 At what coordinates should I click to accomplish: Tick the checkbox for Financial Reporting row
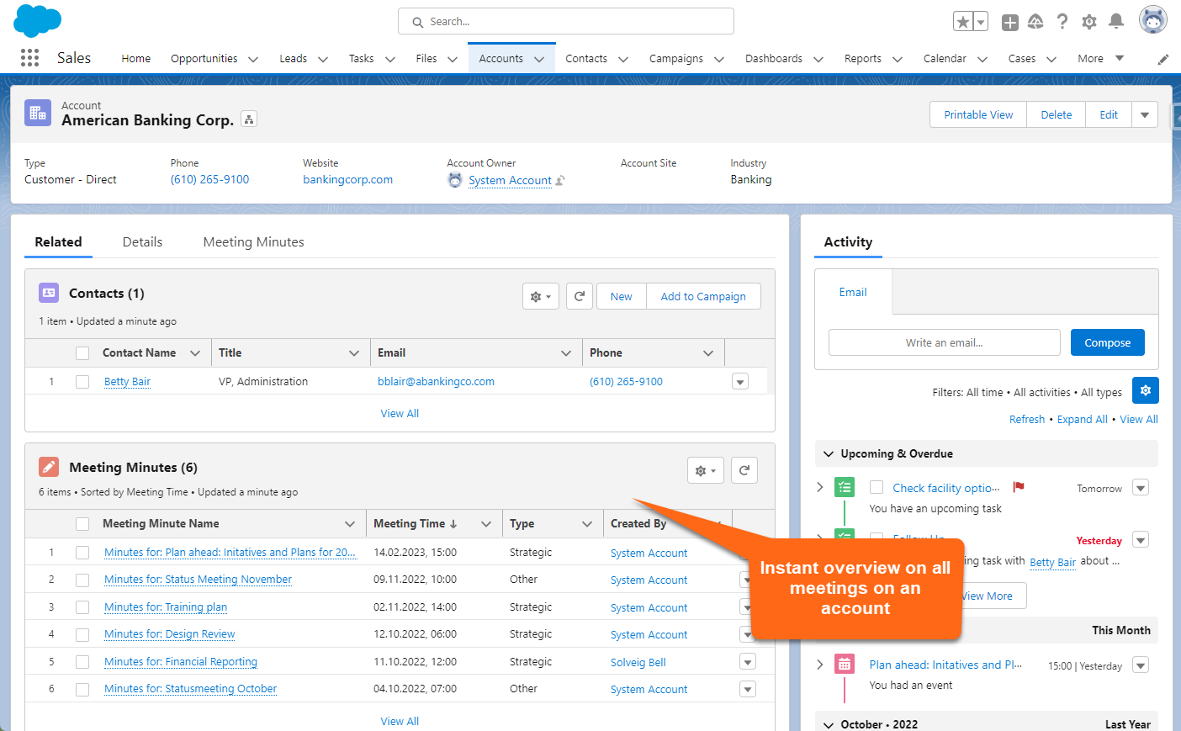(82, 662)
